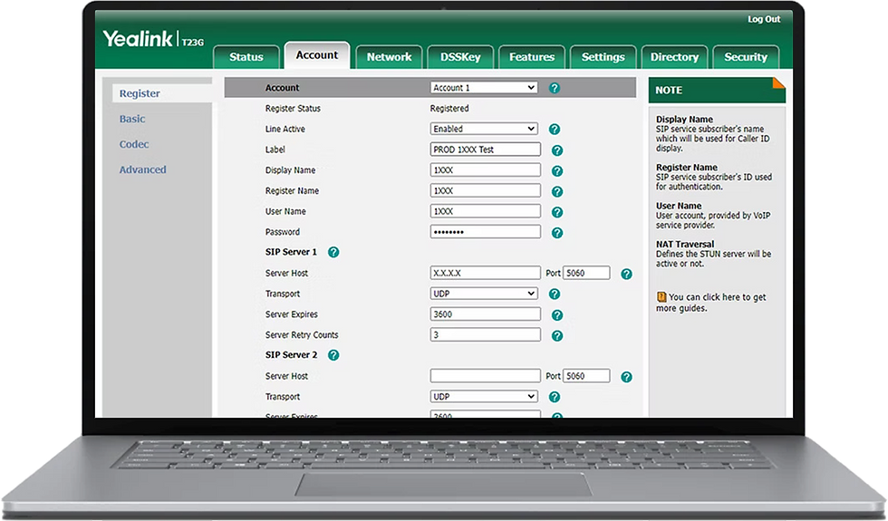Go to the Security tab
Screen dimensions: 888x521
(746, 56)
